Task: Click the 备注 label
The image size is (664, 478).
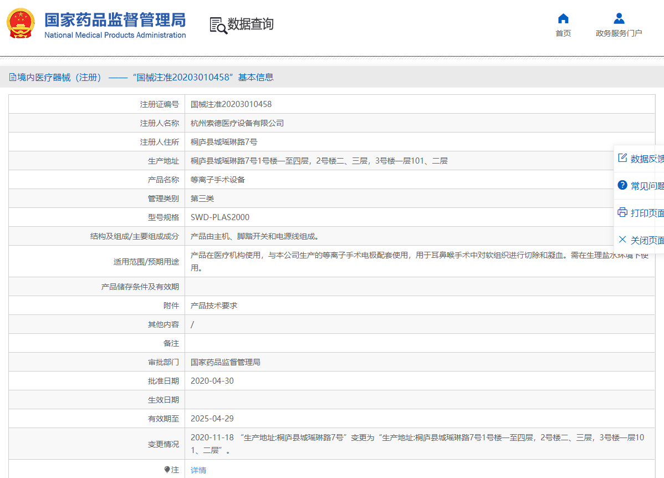Action: pyautogui.click(x=171, y=343)
